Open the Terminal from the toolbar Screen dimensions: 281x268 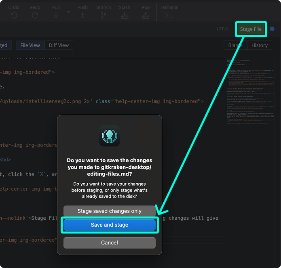(x=169, y=15)
